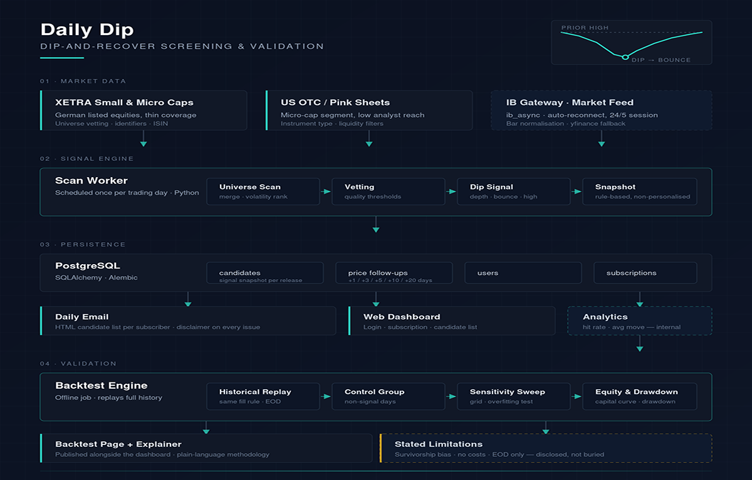Select the XETRA Small & Micro Caps card
Viewport: 752px width, 480px height.
(x=144, y=110)
